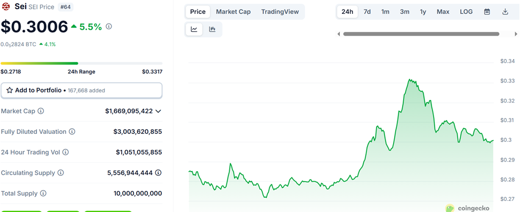Click the 0.0₅2824 BTC price text
Screen dimensions: 520x212
[x=18, y=44]
